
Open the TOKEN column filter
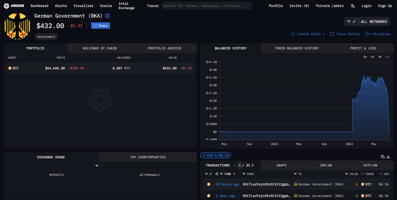click(x=363, y=174)
